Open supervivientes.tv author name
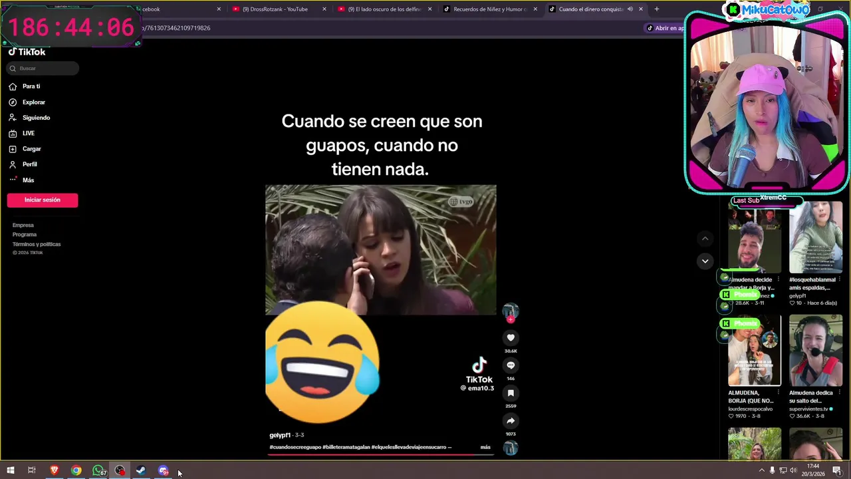 pos(810,409)
